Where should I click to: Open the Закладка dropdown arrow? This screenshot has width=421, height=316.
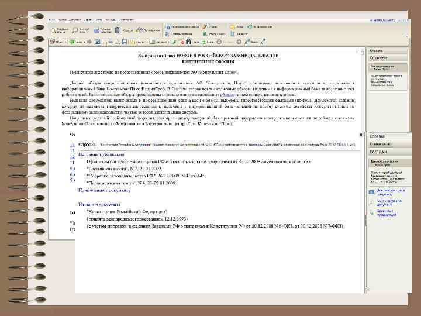(x=168, y=42)
